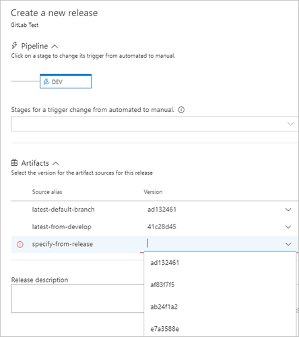Click the latest-default-branch source alias
The image size is (299, 337).
tap(63, 210)
